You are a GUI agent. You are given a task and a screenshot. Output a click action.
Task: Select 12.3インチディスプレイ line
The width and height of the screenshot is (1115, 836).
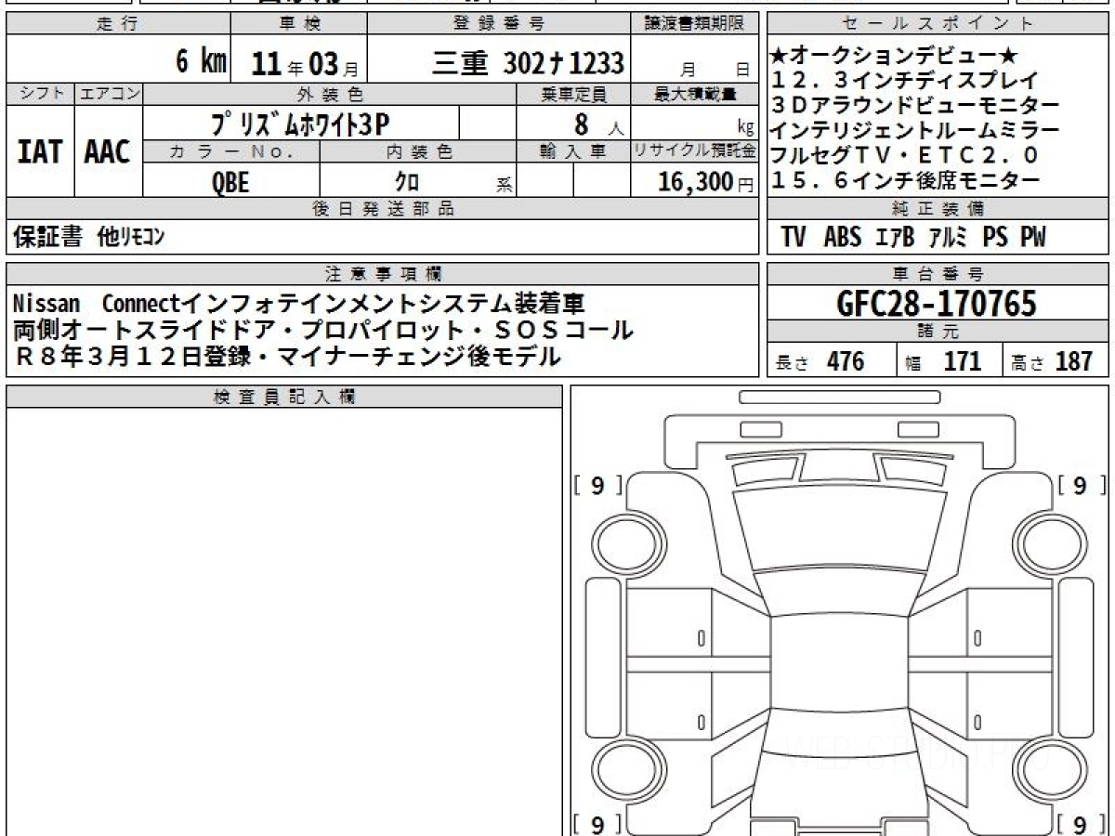[x=904, y=83]
